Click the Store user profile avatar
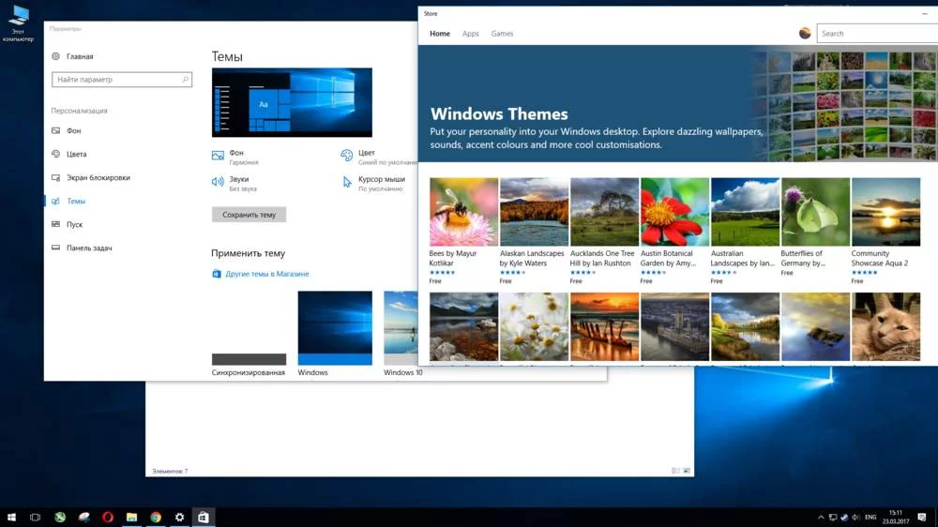 (x=805, y=34)
